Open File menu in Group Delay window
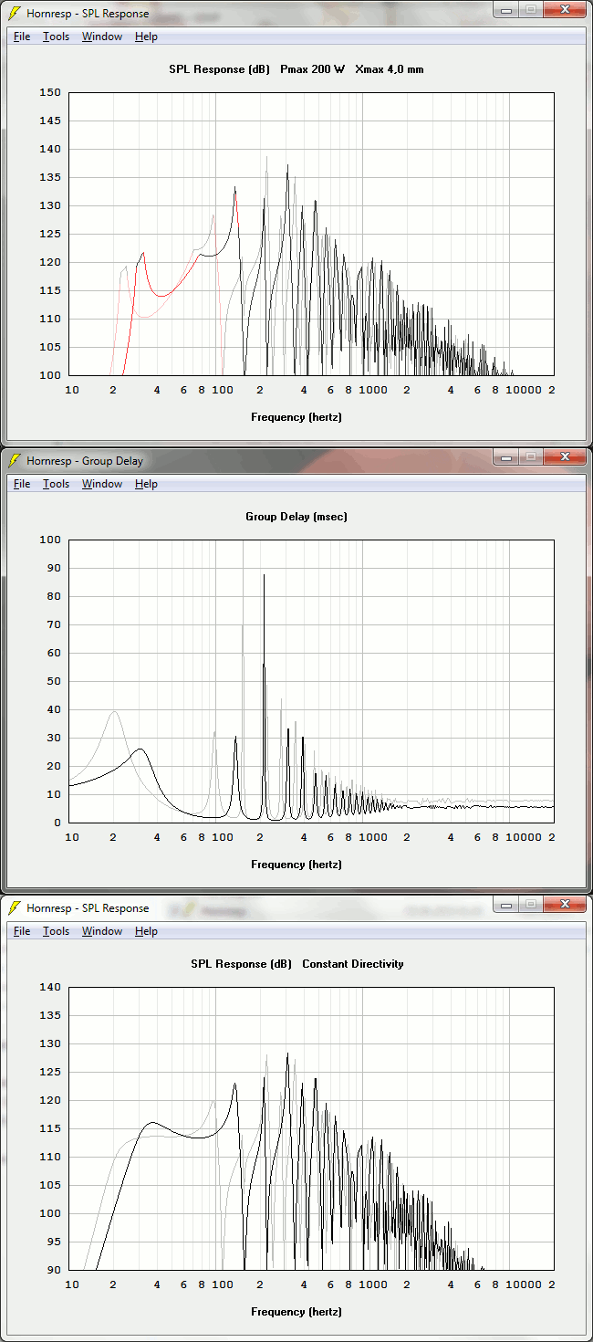593x1342 pixels. (22, 484)
